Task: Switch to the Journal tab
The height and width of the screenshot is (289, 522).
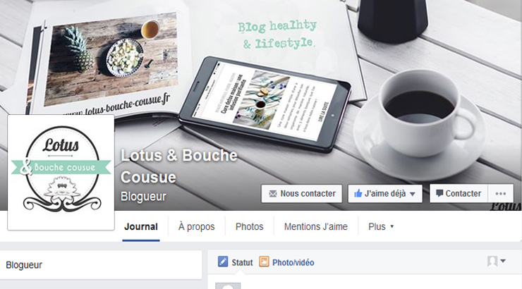Action: 141,226
